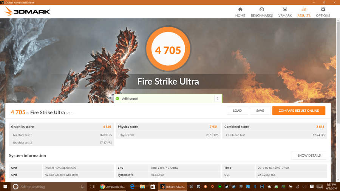Open Options via the gear icon

tap(323, 12)
